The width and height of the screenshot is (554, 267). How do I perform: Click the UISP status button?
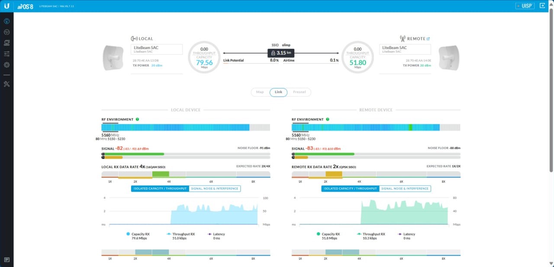point(525,6)
